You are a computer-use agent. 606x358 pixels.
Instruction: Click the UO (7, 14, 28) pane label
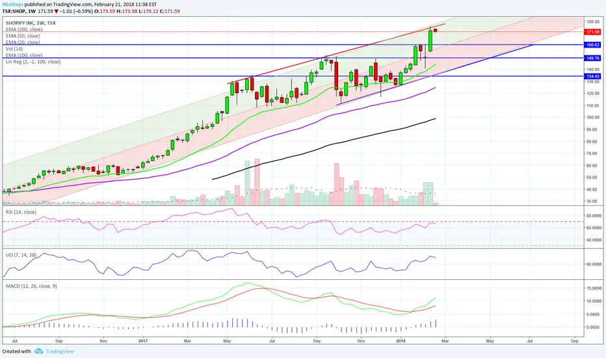point(21,255)
